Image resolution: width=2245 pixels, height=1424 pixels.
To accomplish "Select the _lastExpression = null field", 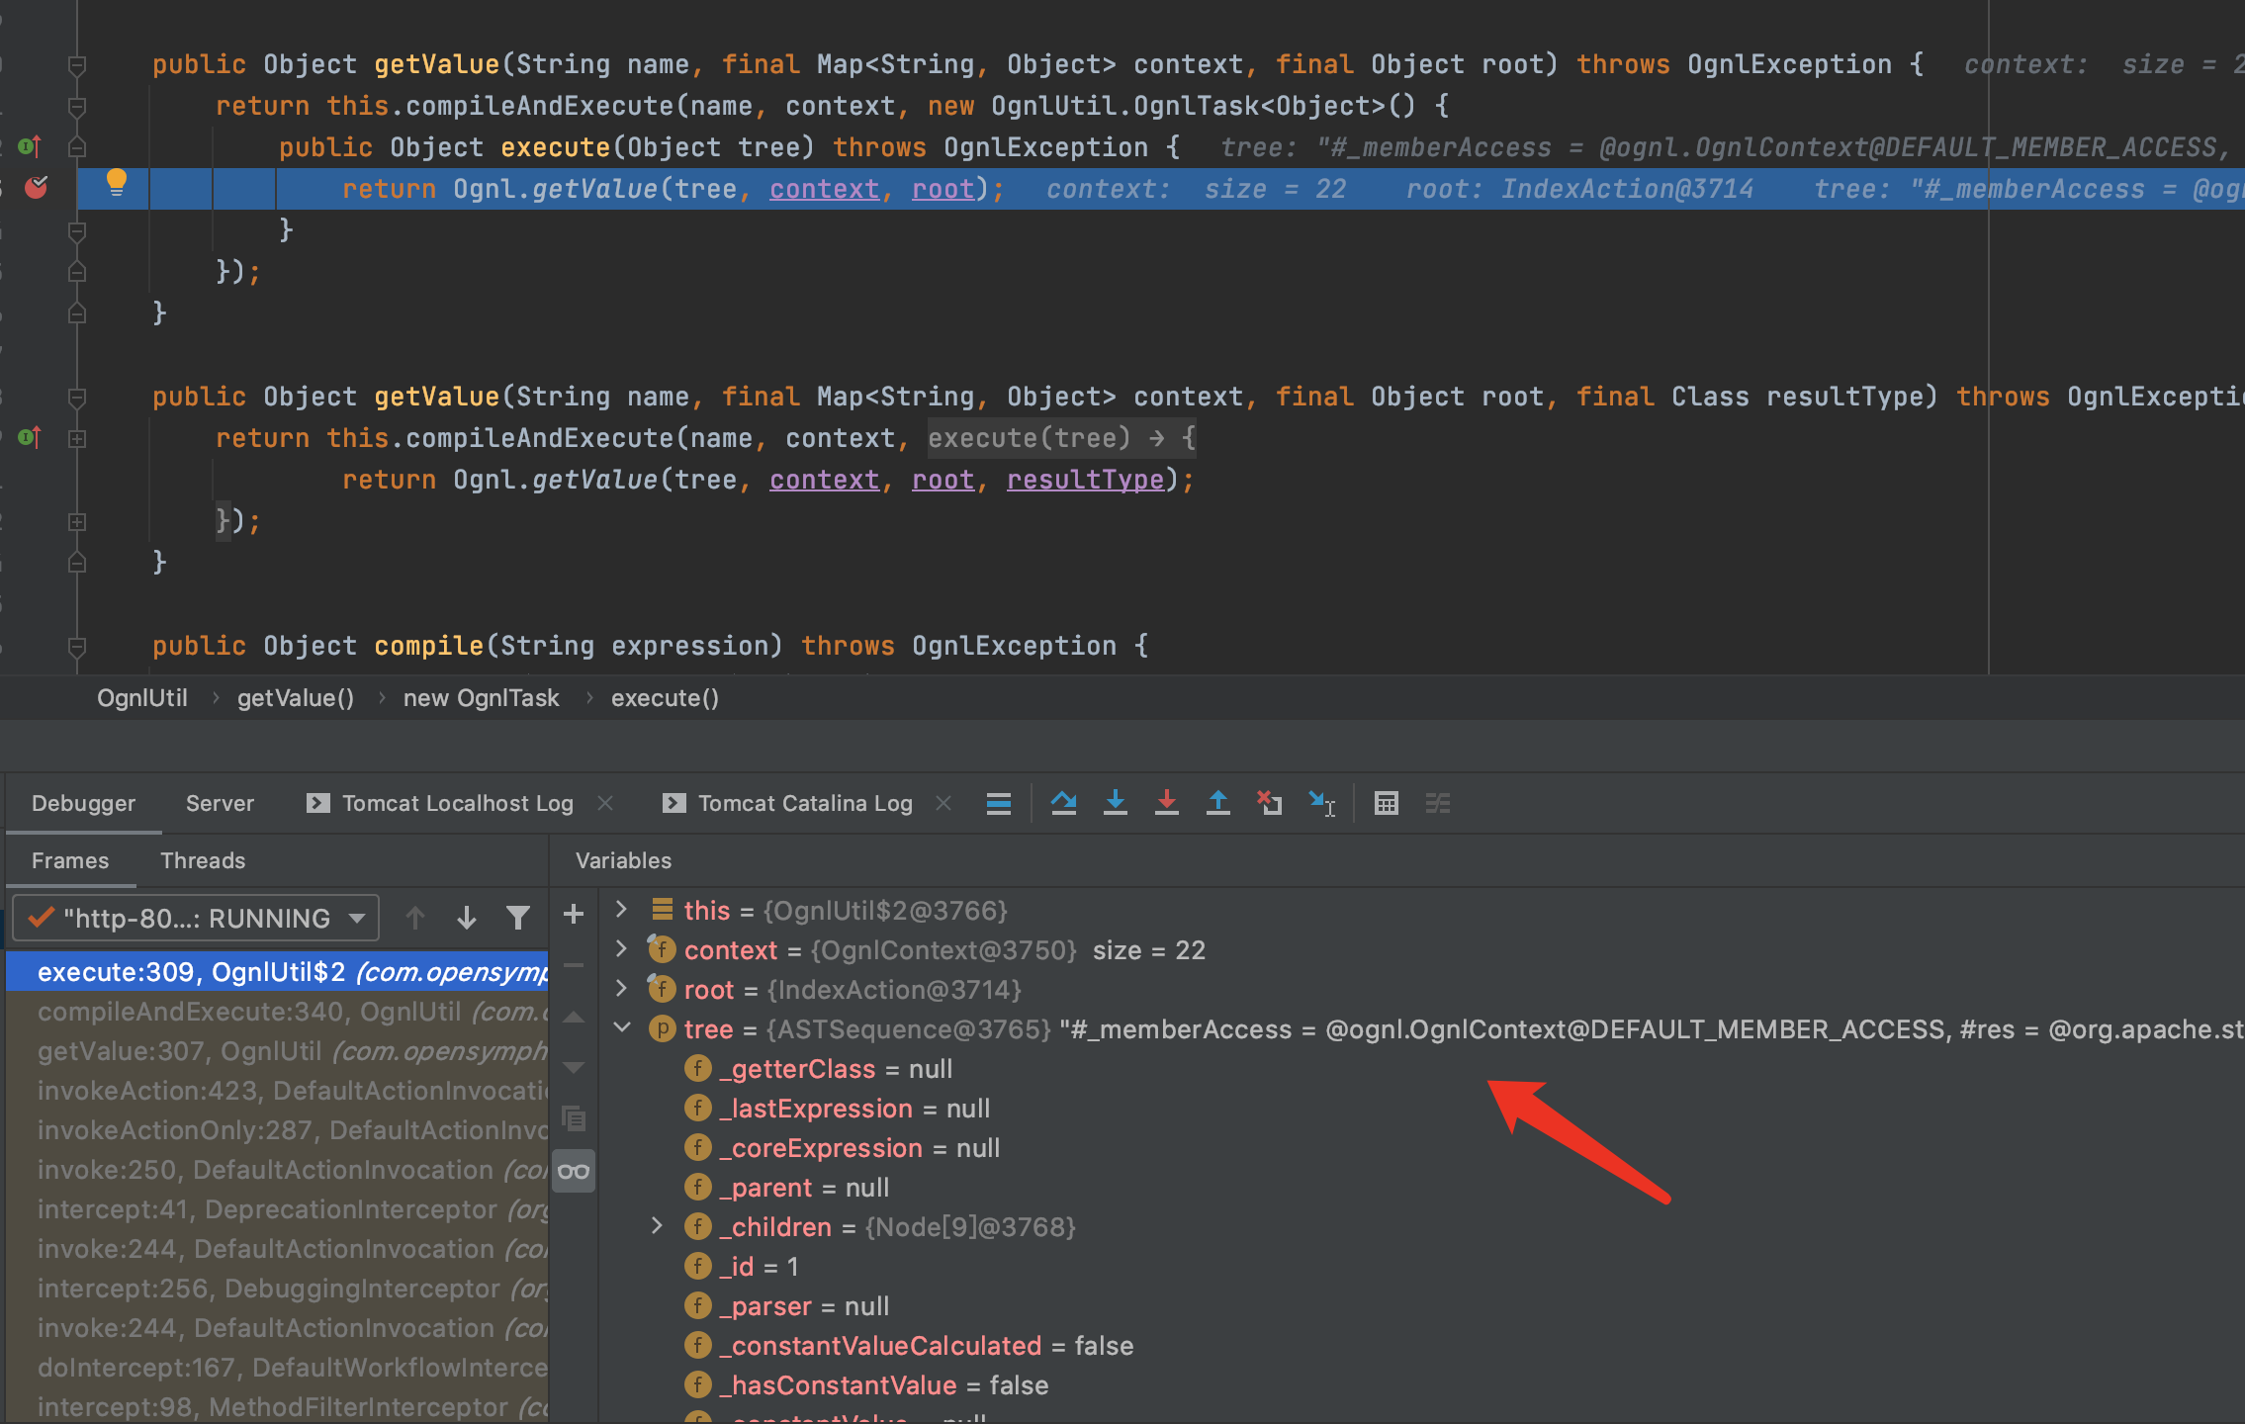I will pyautogui.click(x=838, y=1109).
